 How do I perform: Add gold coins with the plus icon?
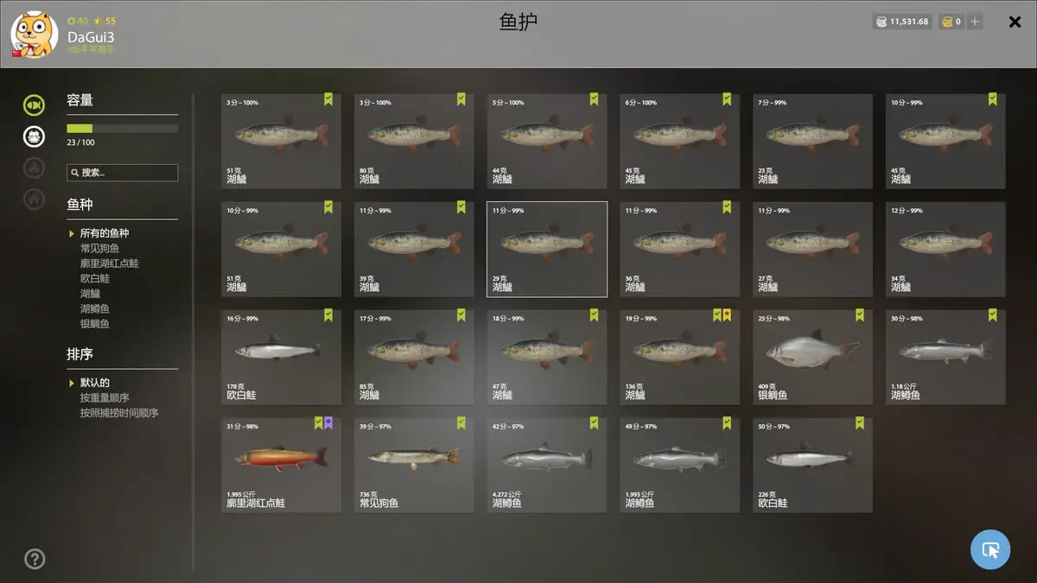(x=975, y=22)
